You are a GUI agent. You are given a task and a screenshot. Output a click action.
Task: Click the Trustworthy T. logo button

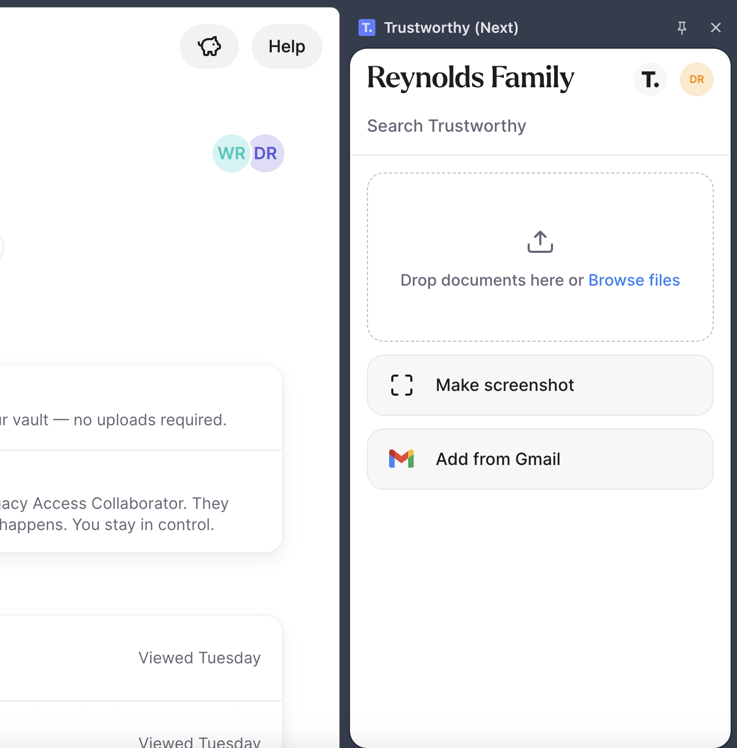(650, 79)
